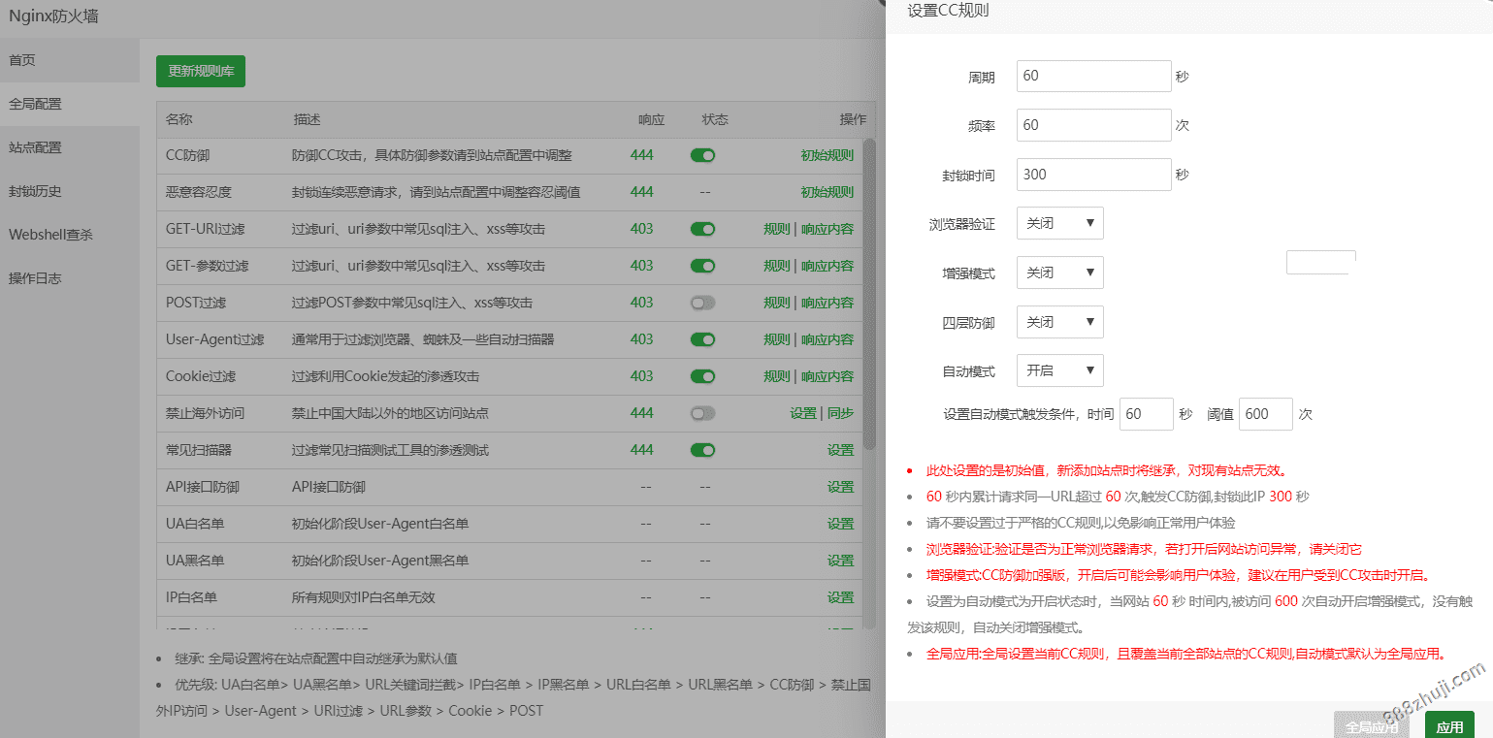Toggle the User-Agent过滤 status switch
This screenshot has width=1493, height=738.
(702, 339)
